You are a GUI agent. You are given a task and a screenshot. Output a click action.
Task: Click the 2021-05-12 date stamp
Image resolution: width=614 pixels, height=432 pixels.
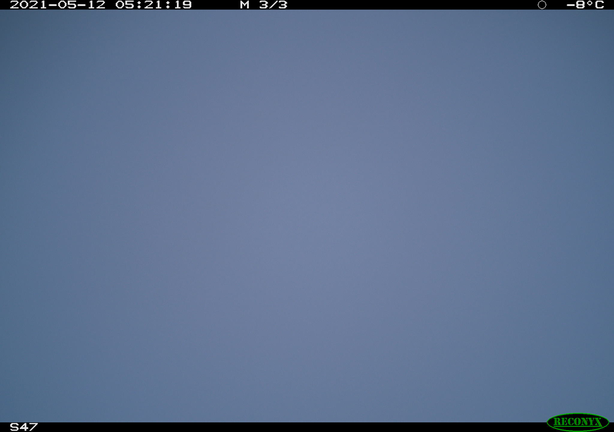[x=58, y=5]
